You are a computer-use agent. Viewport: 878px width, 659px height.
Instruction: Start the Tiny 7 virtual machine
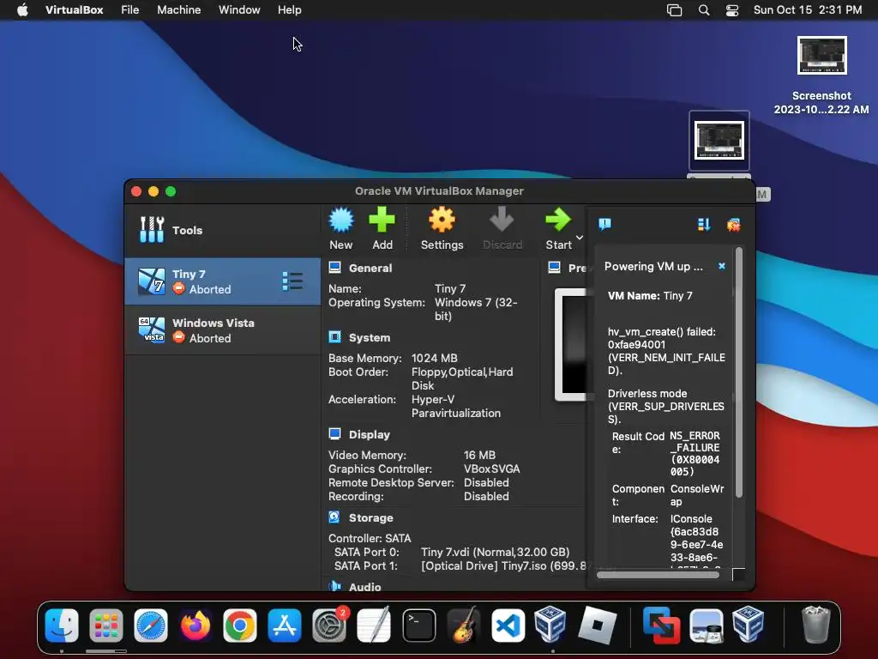pos(558,228)
